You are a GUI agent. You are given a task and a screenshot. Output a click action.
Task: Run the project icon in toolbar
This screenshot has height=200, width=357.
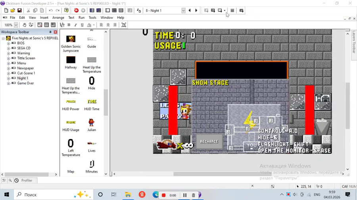point(206,10)
